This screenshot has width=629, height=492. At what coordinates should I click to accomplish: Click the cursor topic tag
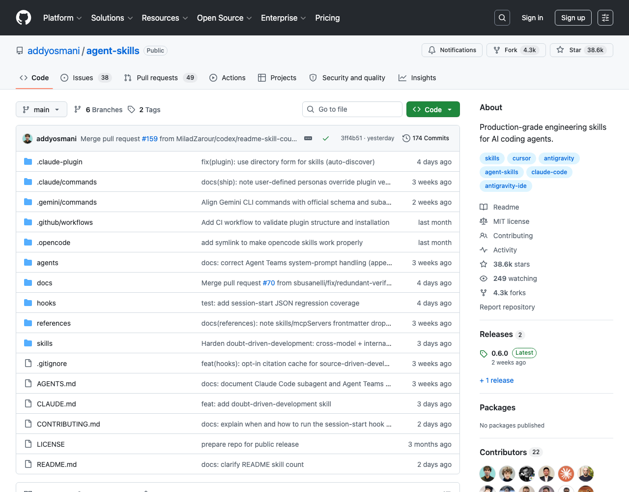click(521, 158)
